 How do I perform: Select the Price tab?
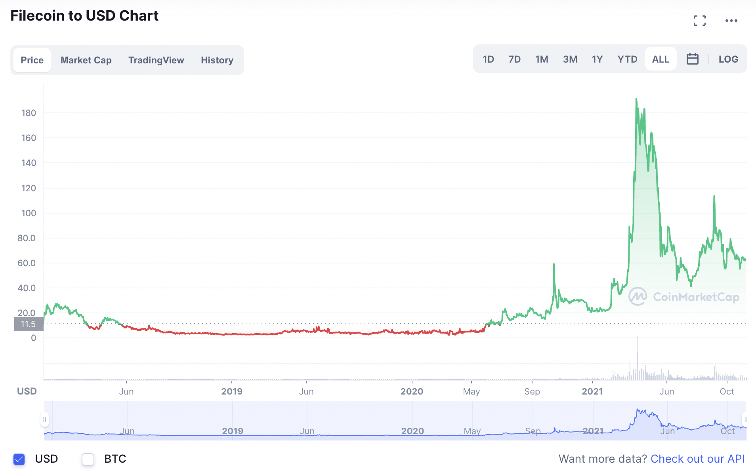(x=32, y=60)
